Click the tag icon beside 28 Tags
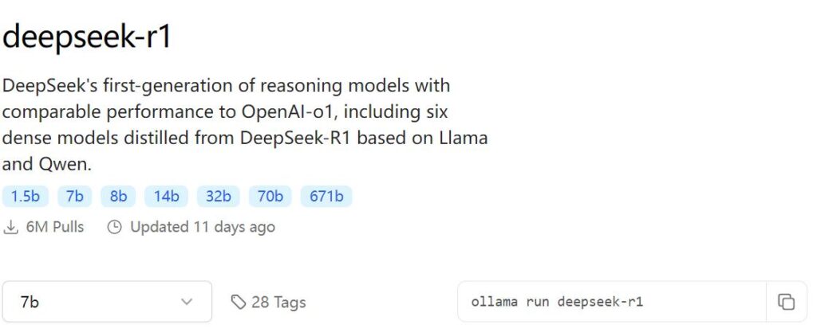The width and height of the screenshot is (817, 336). 238,303
